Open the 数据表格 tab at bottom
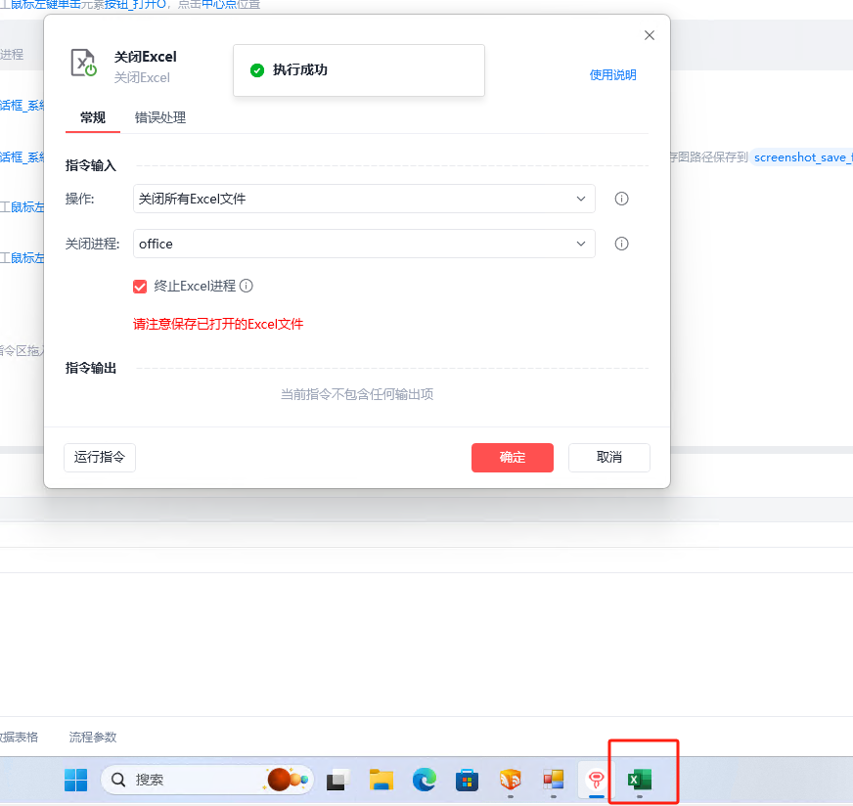The width and height of the screenshot is (853, 806). point(19,737)
